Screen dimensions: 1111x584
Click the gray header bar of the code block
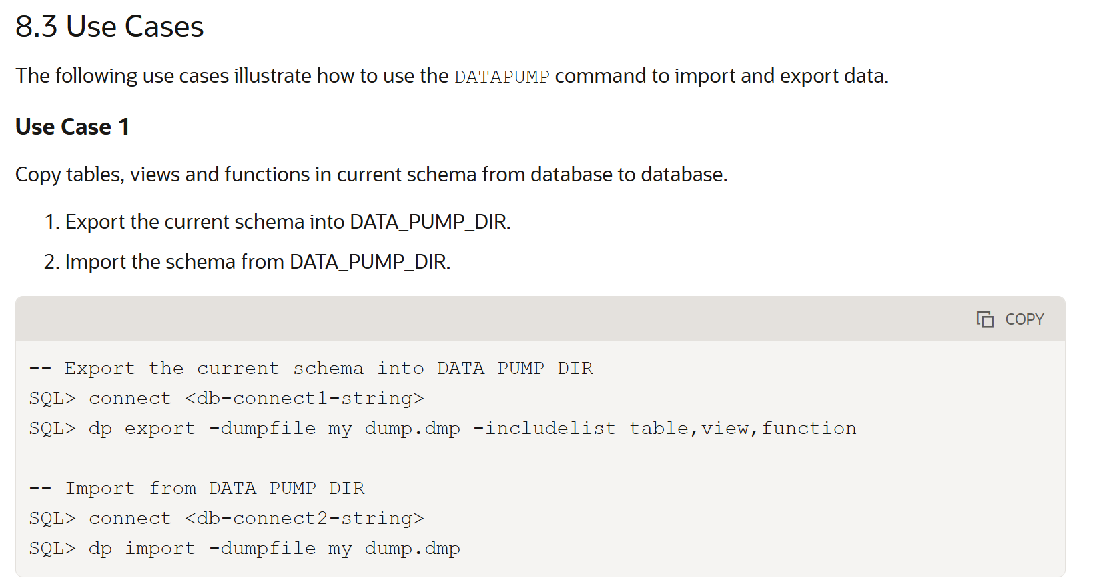pyautogui.click(x=489, y=319)
